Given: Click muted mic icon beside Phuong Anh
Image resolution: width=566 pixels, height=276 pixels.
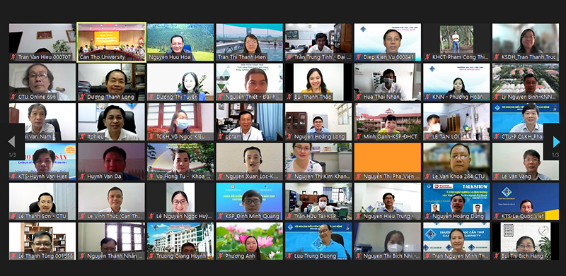Looking at the screenshot, I should coord(221,256).
